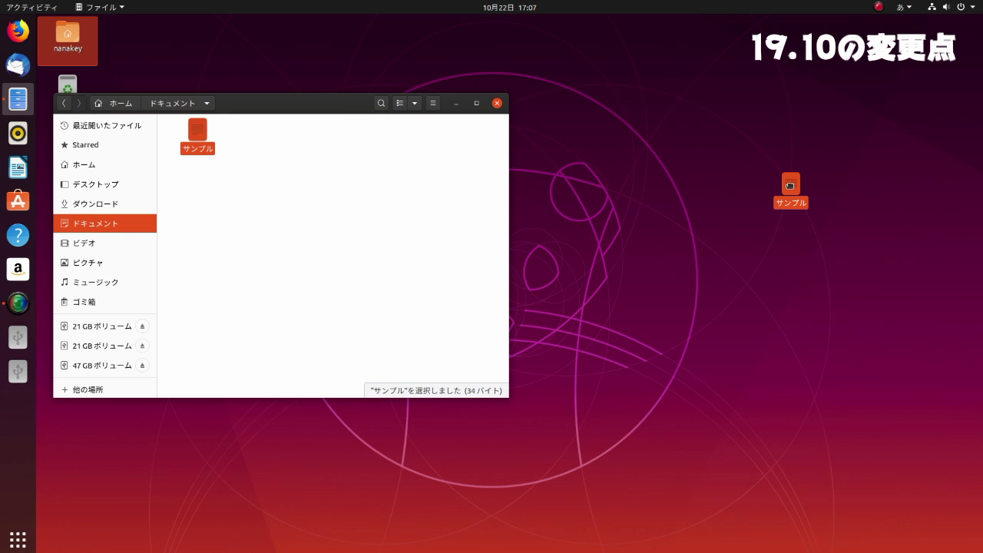Launch the Amazon shortcut in the dock

pyautogui.click(x=18, y=269)
